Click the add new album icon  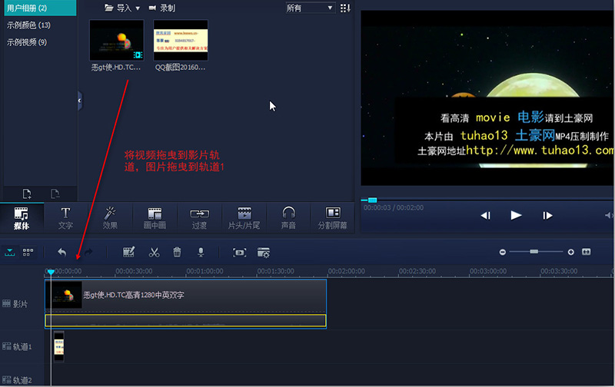27,193
